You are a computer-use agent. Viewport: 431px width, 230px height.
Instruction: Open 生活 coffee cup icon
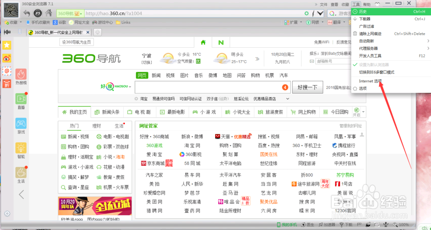21,172
